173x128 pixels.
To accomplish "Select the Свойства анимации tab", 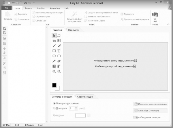I will (62, 97).
